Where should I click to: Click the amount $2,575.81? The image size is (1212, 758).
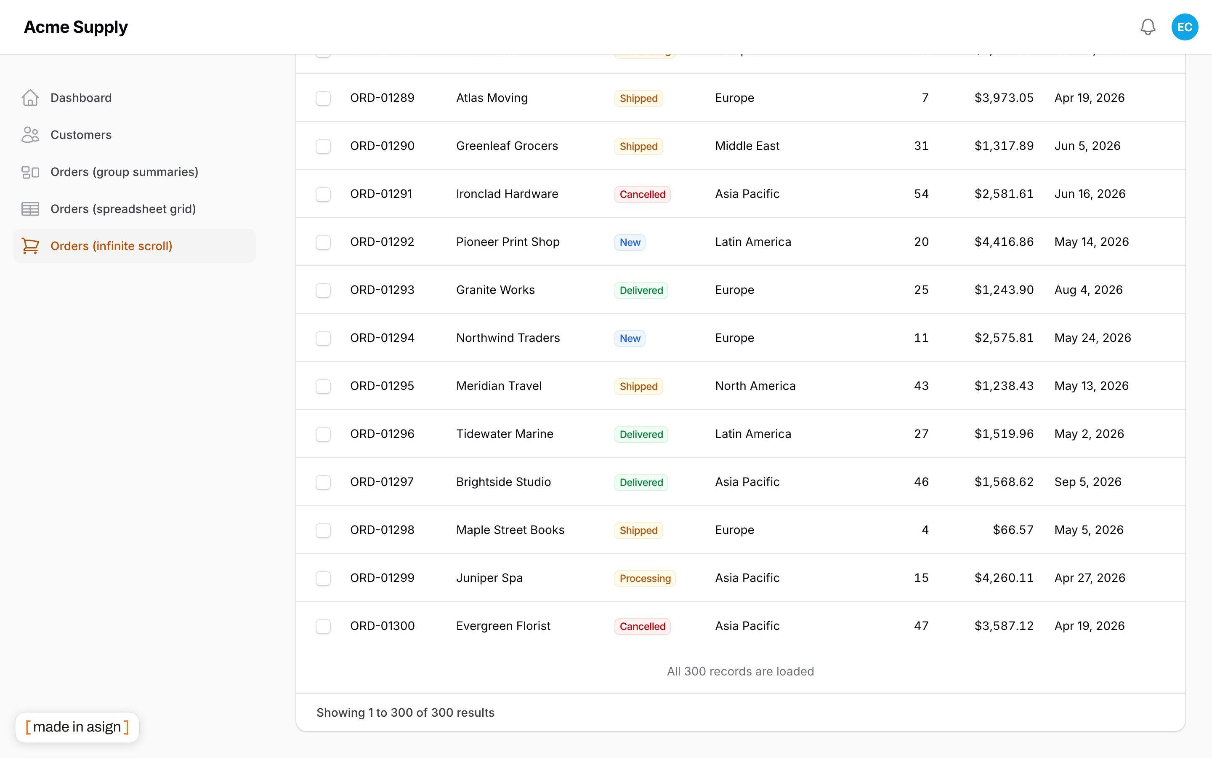pyautogui.click(x=1004, y=338)
